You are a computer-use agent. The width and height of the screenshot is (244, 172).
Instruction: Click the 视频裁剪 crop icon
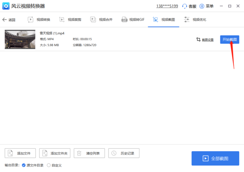(62, 20)
